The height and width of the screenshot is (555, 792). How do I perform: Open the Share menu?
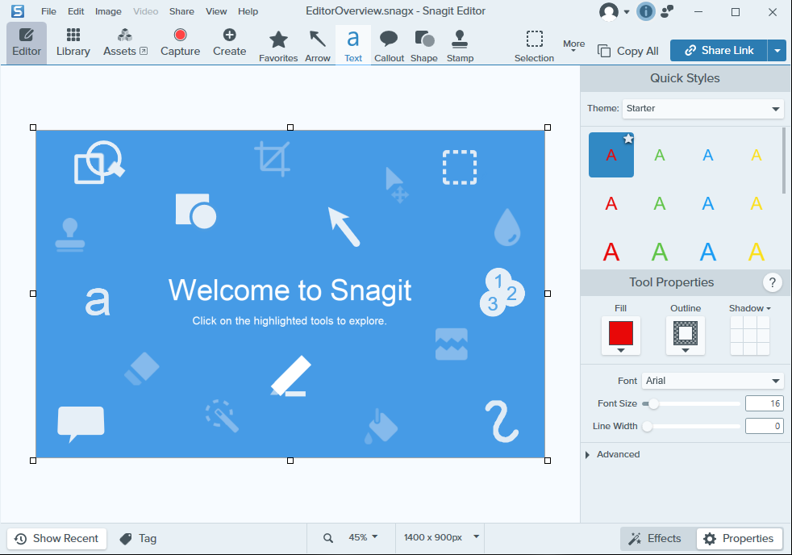tap(181, 11)
